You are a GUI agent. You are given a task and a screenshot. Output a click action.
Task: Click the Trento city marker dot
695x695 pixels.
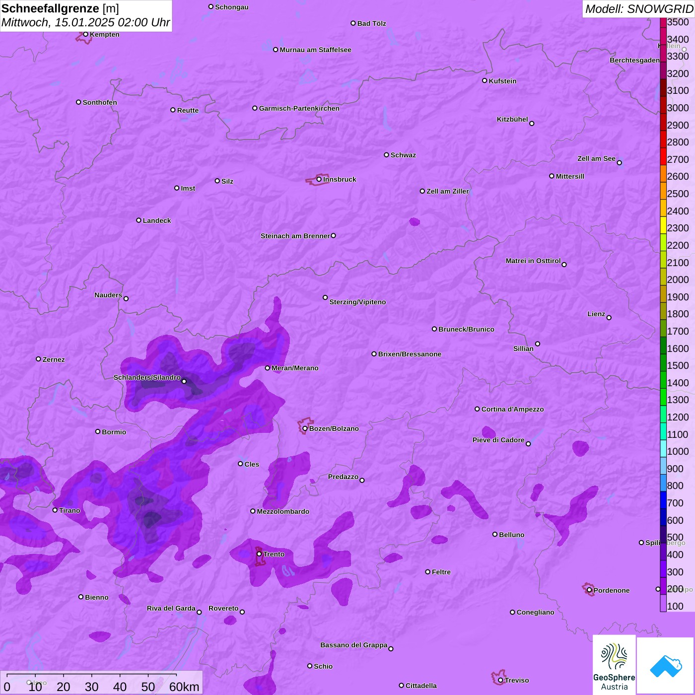259,554
